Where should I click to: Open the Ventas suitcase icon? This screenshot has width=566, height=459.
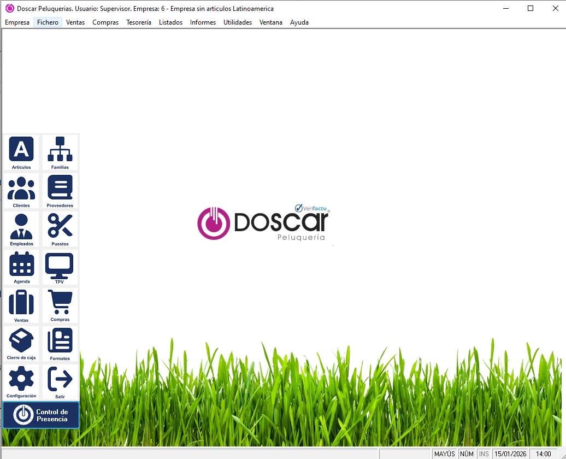point(21,305)
